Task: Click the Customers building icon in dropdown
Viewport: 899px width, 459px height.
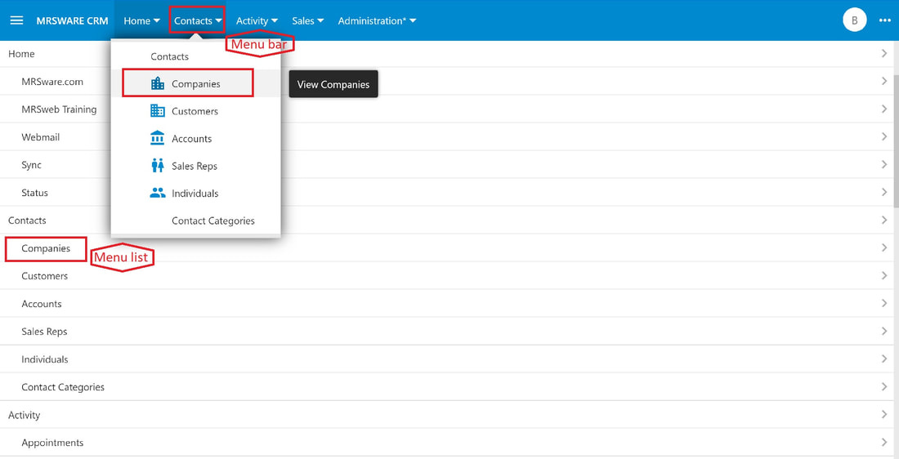Action: (157, 111)
